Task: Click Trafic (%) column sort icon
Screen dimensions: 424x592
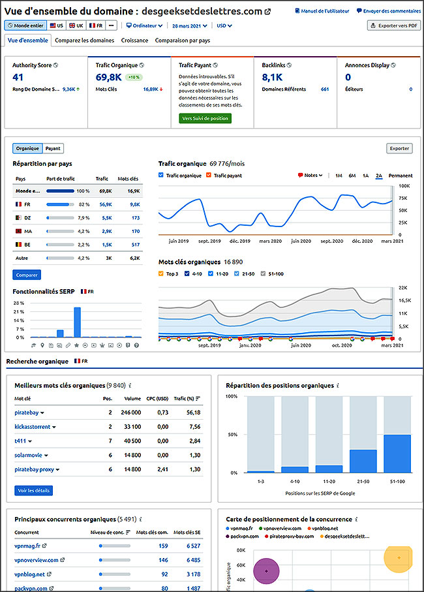Action: tap(198, 399)
